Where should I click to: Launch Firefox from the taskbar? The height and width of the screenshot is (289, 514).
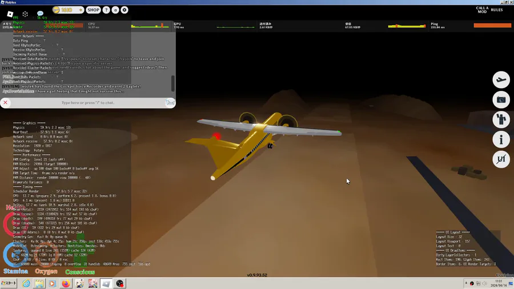click(x=66, y=283)
